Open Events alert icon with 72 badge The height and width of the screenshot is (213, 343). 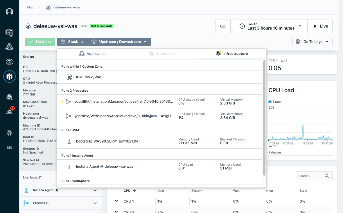(9, 111)
